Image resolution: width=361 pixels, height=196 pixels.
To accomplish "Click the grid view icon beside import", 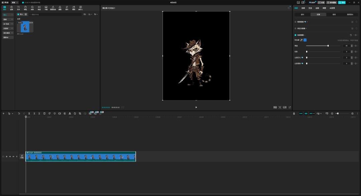I will [x=26, y=14].
